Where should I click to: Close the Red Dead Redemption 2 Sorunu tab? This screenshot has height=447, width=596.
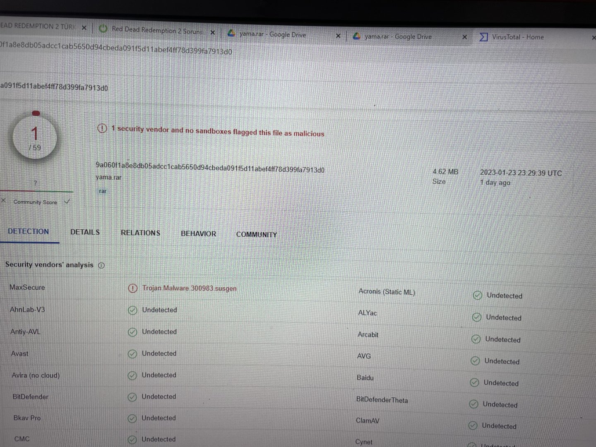[x=213, y=32]
